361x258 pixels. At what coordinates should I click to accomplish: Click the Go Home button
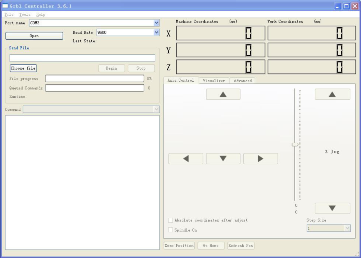[x=211, y=246]
